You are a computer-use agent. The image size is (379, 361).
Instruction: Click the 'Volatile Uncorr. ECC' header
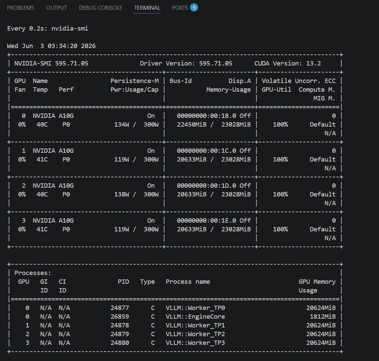298,81
